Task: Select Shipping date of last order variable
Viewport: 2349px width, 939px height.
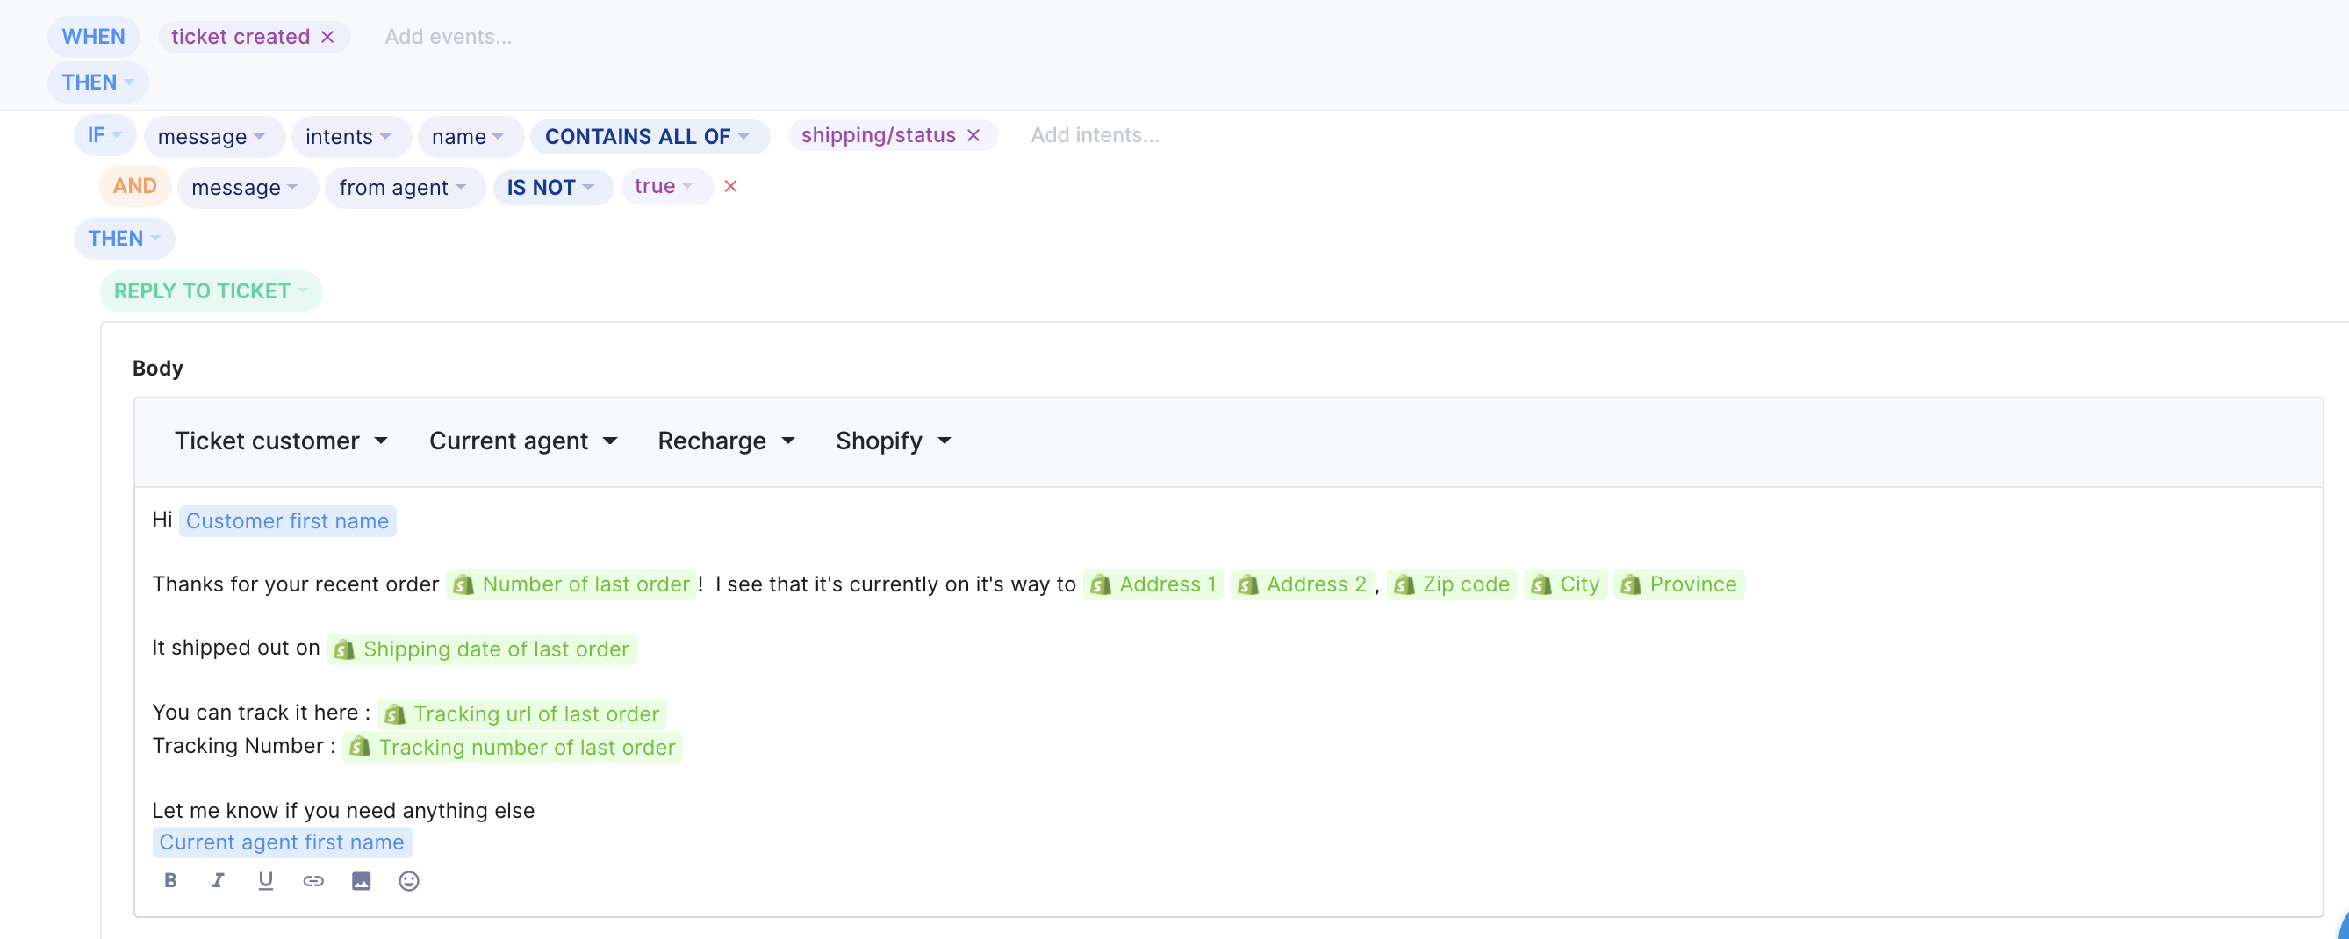Action: tap(481, 649)
